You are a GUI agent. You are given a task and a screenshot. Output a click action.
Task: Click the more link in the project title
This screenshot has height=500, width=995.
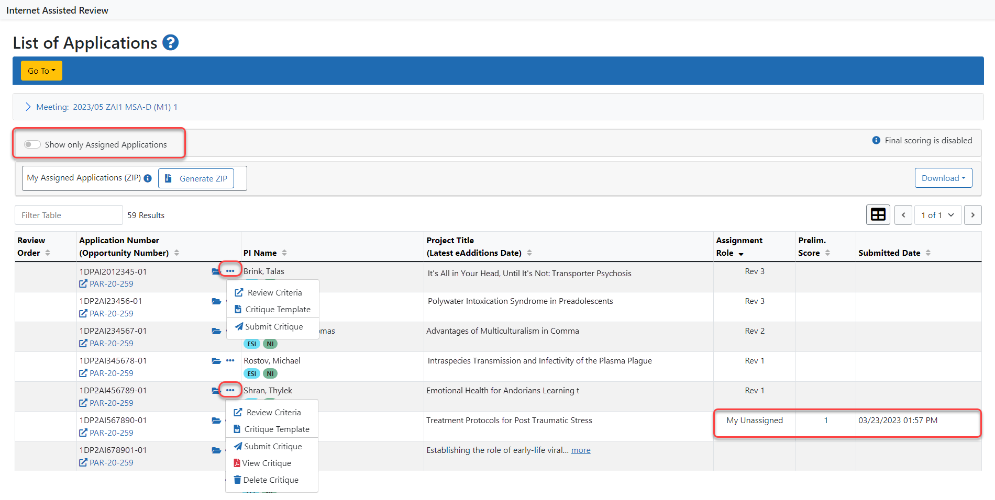pyautogui.click(x=581, y=450)
